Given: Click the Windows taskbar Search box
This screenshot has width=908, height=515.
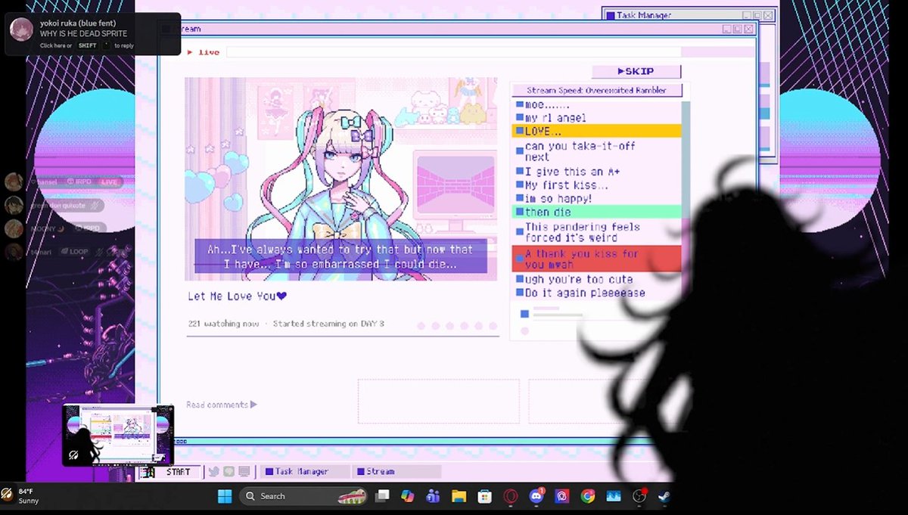Looking at the screenshot, I should 304,496.
